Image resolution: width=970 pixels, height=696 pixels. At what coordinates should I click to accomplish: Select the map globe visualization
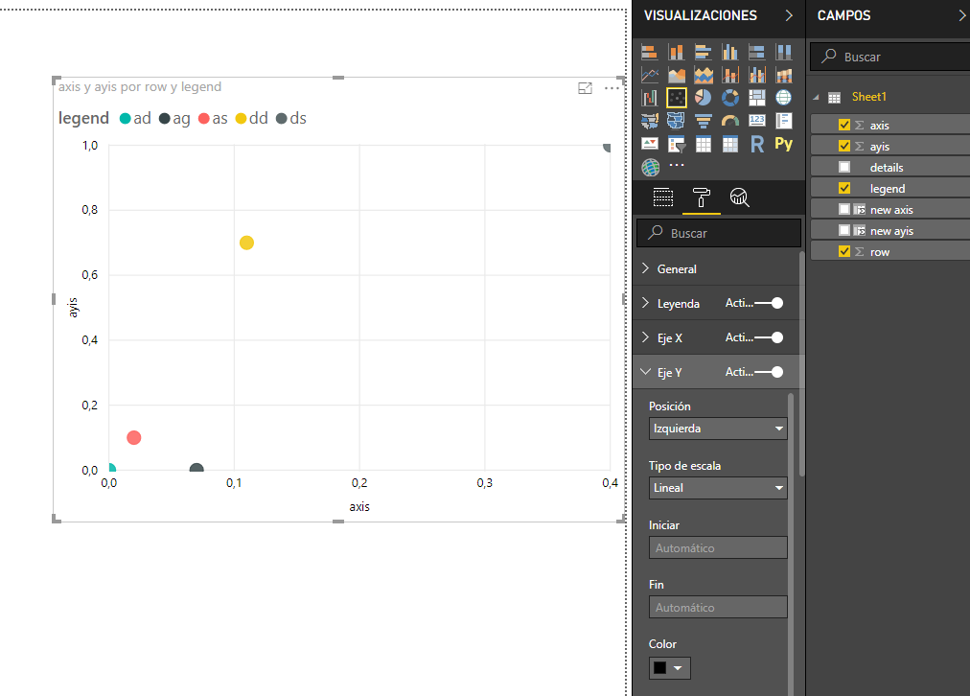[784, 98]
